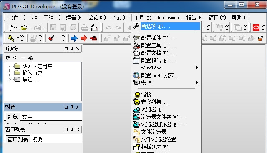This screenshot has width=267, height=153.
Task: Open the New document dropdown arrow
Action: point(17,27)
